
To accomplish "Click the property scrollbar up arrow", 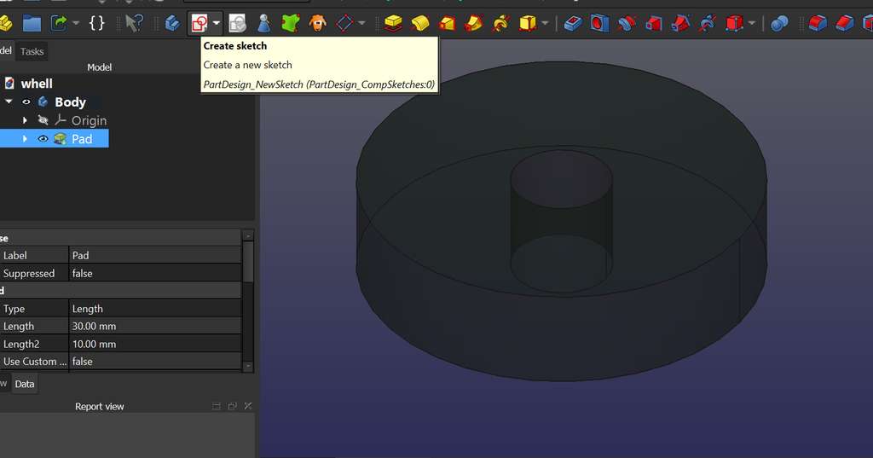I will 248,235.
